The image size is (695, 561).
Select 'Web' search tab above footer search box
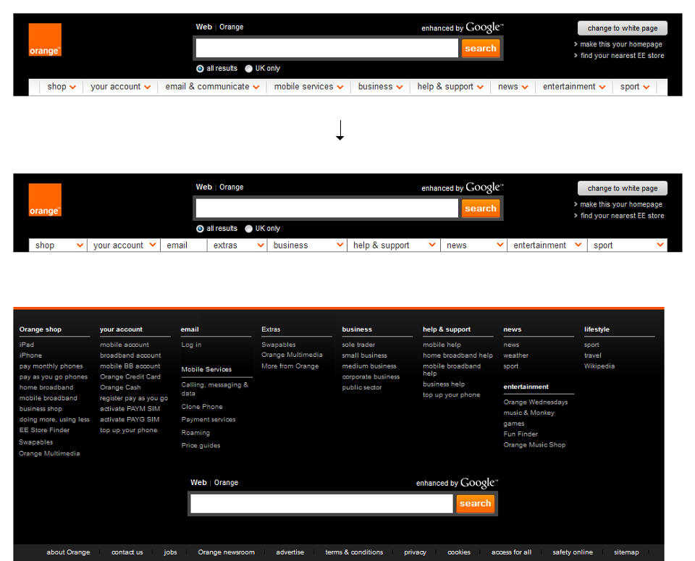point(198,483)
